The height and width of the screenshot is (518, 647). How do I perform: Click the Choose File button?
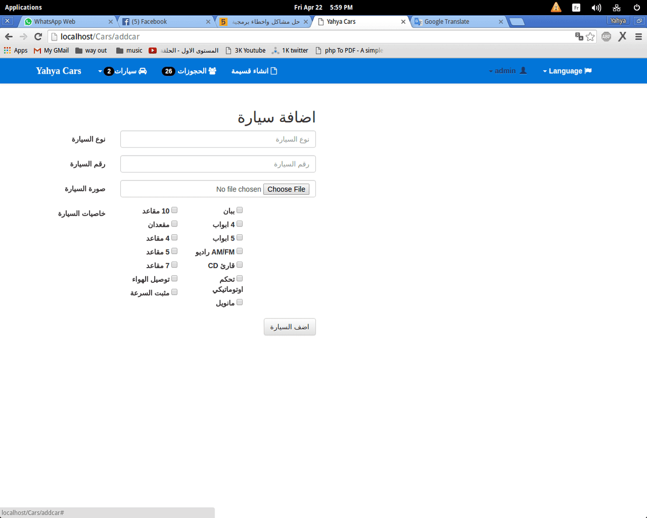pos(286,189)
